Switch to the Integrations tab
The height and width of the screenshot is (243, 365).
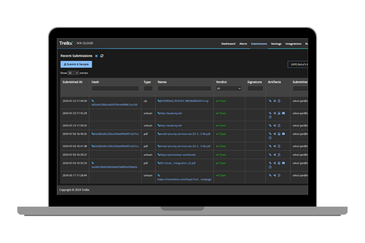293,44
